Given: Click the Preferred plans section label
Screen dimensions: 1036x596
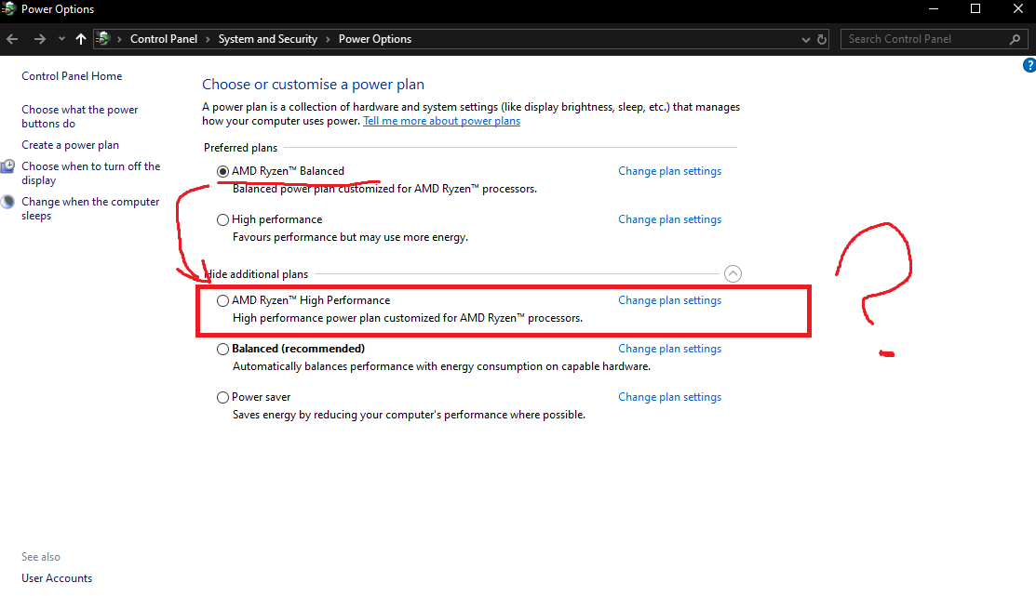Looking at the screenshot, I should (x=240, y=148).
